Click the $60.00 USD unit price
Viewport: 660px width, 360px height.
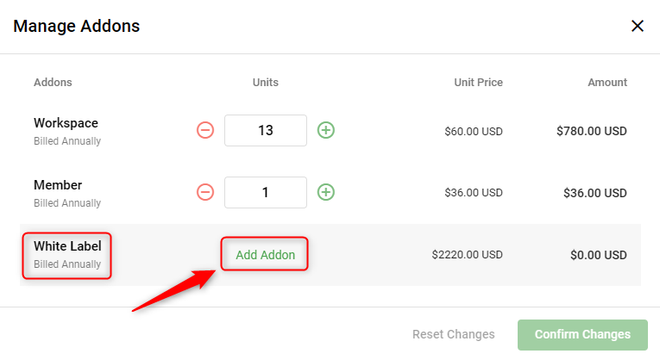(x=474, y=132)
